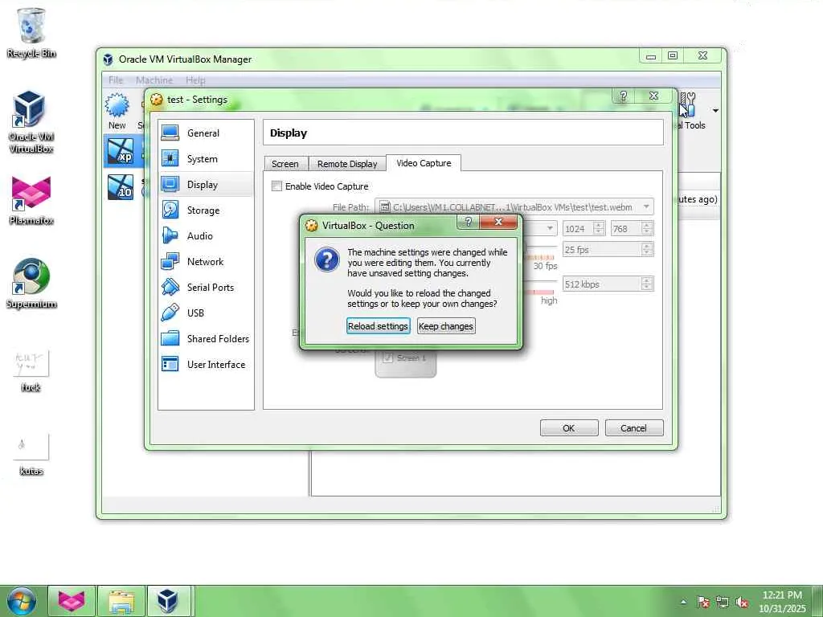Open Plasmafox desktop shortcut
This screenshot has width=823, height=617.
coord(31,200)
